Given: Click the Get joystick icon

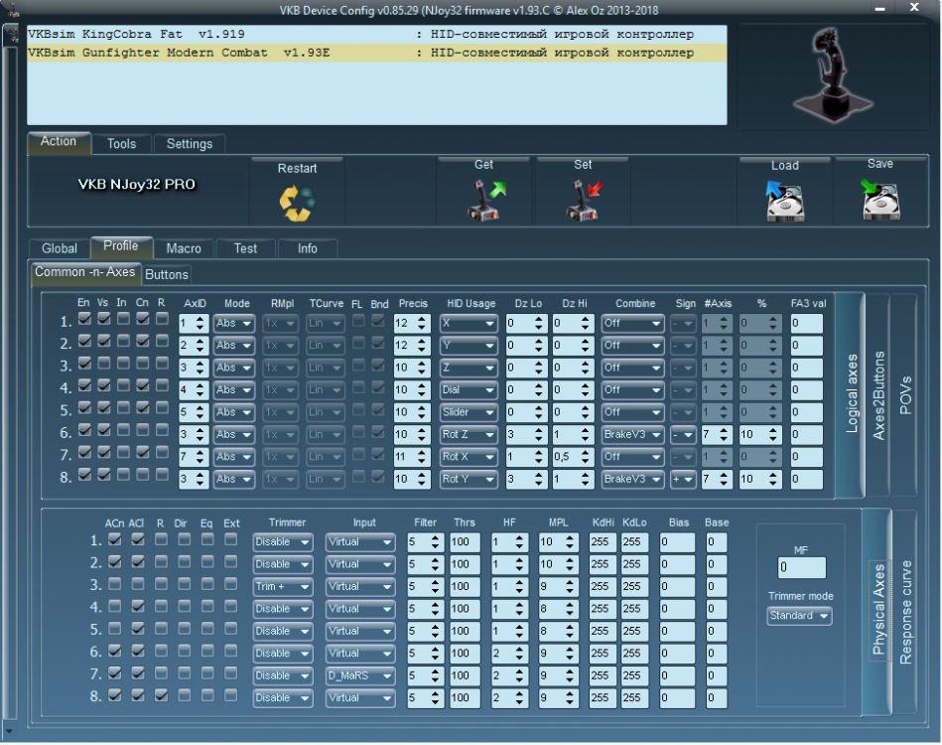Looking at the screenshot, I should tap(486, 200).
